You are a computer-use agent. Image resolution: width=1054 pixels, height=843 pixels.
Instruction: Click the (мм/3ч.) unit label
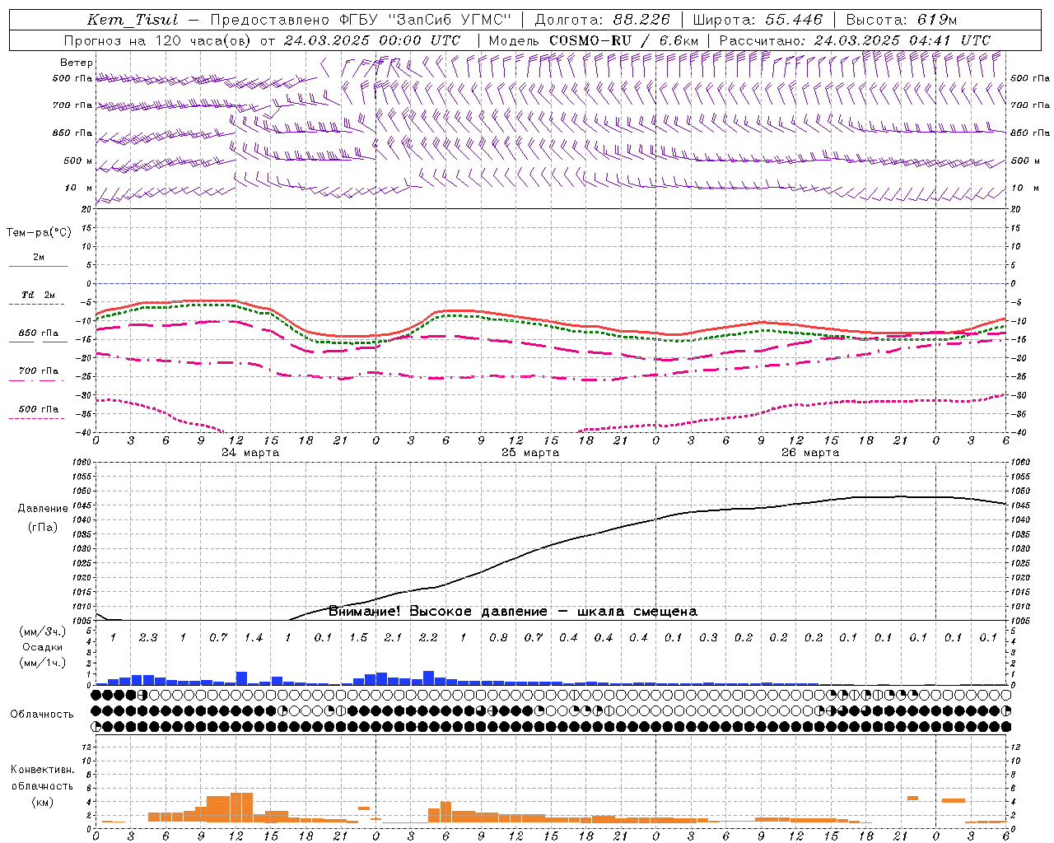click(x=42, y=632)
